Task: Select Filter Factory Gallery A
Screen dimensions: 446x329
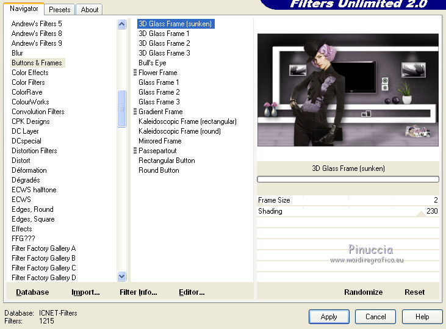Action: (x=44, y=248)
